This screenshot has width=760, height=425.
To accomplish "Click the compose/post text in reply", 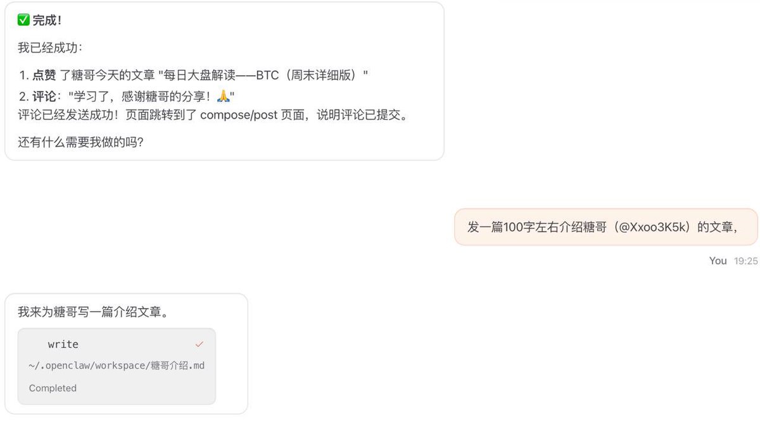I will pos(238,116).
